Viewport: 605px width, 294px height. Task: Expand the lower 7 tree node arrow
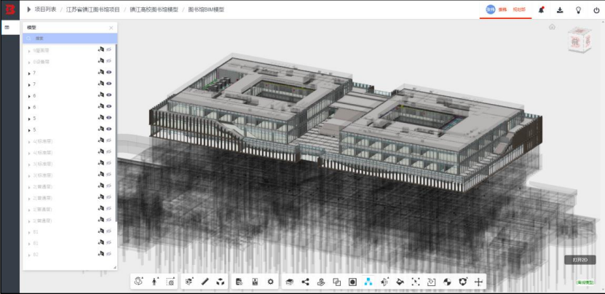point(29,84)
